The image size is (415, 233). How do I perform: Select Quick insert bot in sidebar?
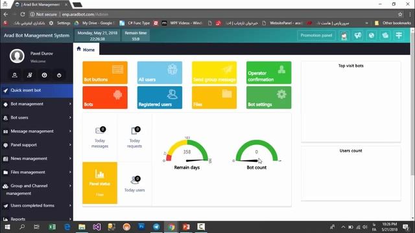[x=36, y=91]
